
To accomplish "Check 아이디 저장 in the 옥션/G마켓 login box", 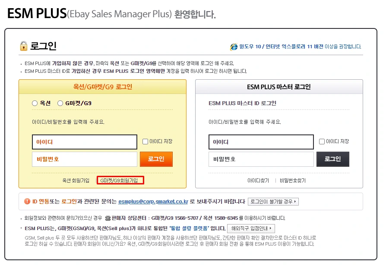I will click(x=145, y=141).
